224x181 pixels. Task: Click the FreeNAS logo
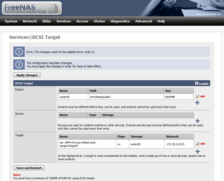[x=32, y=8]
